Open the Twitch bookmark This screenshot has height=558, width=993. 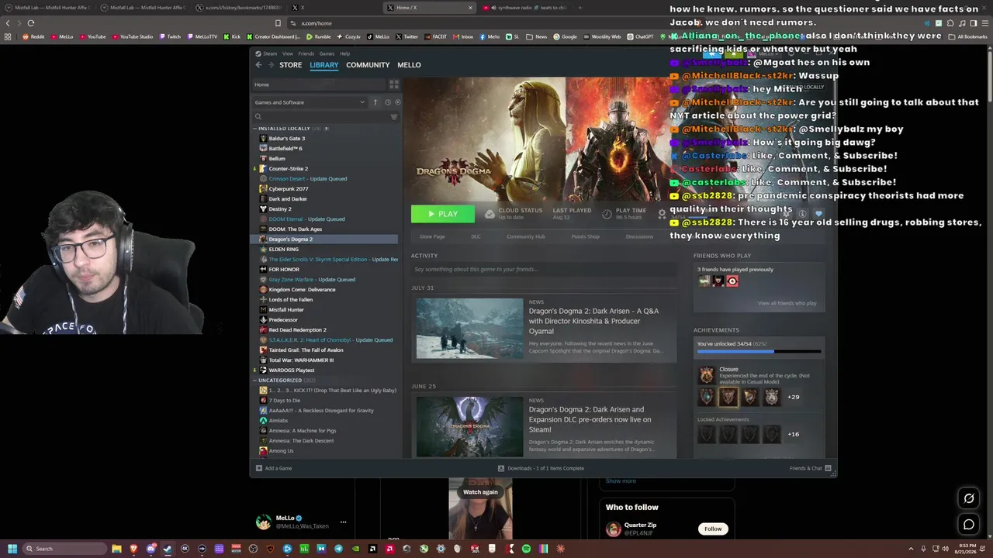click(169, 36)
